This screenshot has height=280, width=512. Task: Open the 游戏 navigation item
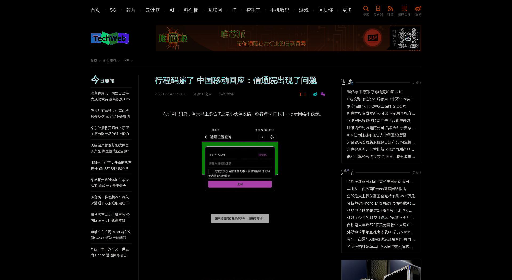click(x=304, y=10)
